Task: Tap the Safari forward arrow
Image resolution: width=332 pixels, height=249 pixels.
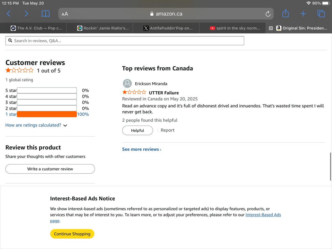Action: pyautogui.click(x=26, y=14)
